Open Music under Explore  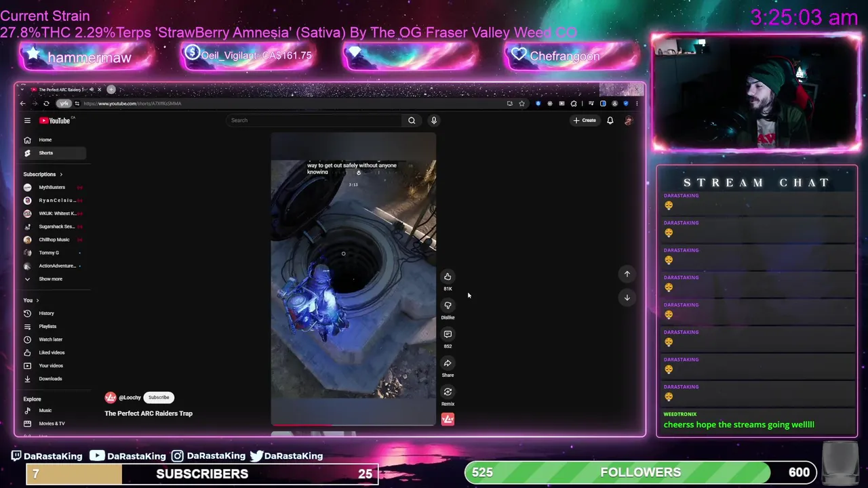pyautogui.click(x=53, y=411)
